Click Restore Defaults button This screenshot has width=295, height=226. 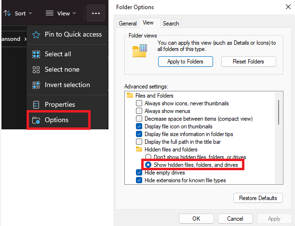click(x=258, y=198)
